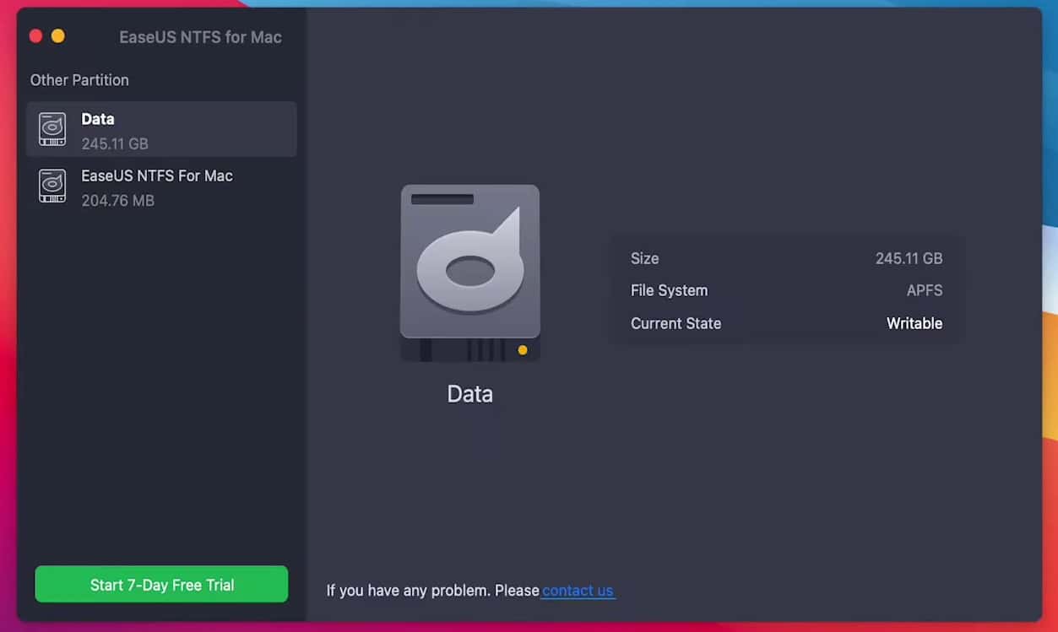The width and height of the screenshot is (1058, 632).
Task: Click the File System info row label
Action: click(x=669, y=290)
